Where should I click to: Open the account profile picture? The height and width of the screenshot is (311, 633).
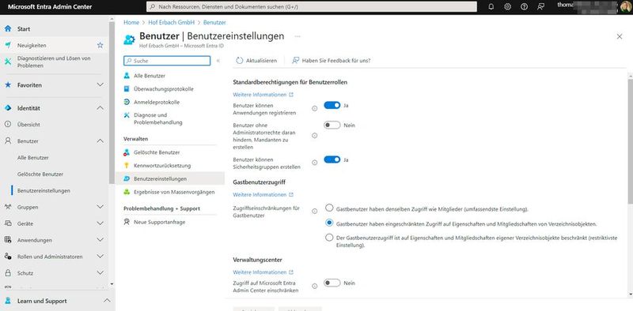(x=625, y=6)
